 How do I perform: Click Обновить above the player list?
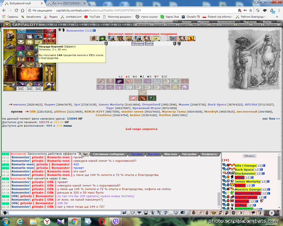click(x=250, y=156)
